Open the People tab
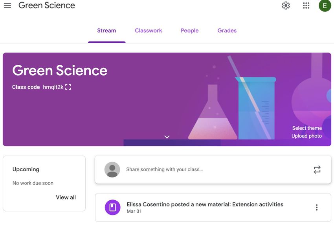 (189, 31)
